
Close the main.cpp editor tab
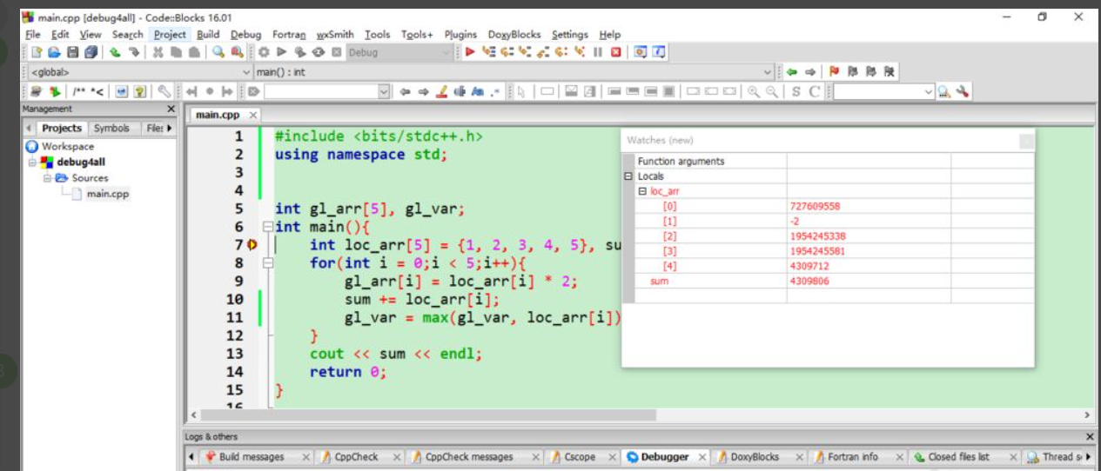pos(252,115)
